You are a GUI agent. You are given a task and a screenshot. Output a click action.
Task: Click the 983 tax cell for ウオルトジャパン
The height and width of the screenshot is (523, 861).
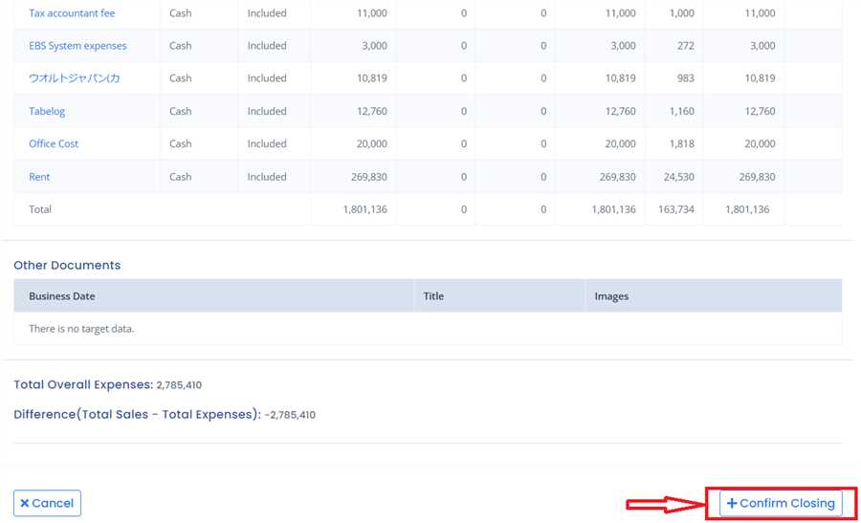[x=685, y=78]
